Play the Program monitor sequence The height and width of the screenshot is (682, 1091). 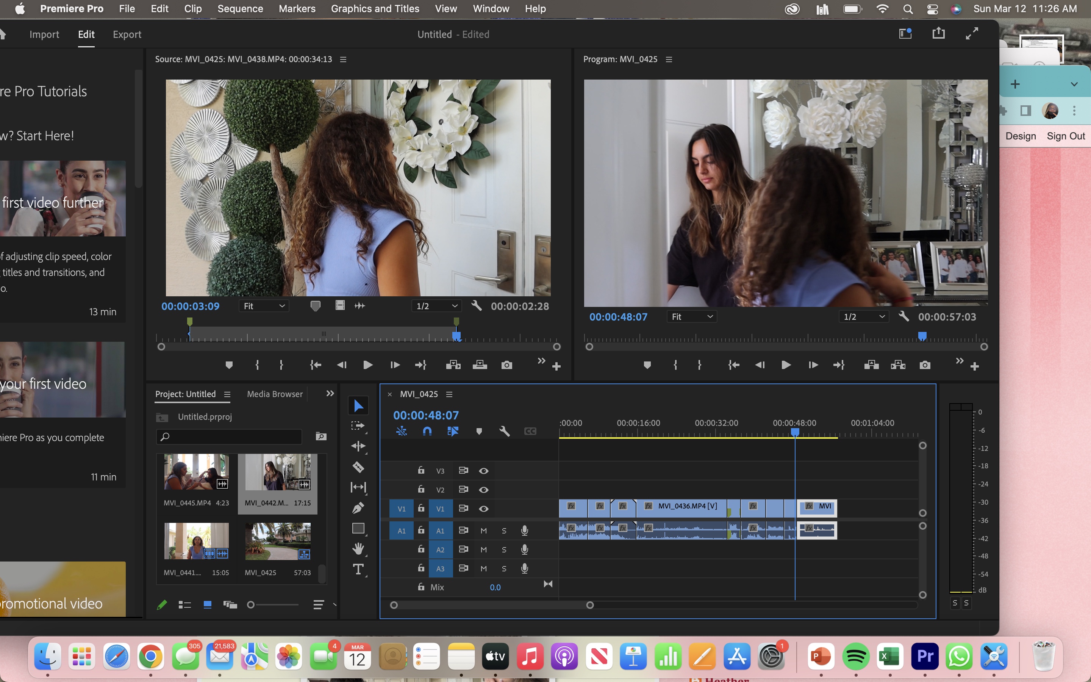[x=786, y=365]
